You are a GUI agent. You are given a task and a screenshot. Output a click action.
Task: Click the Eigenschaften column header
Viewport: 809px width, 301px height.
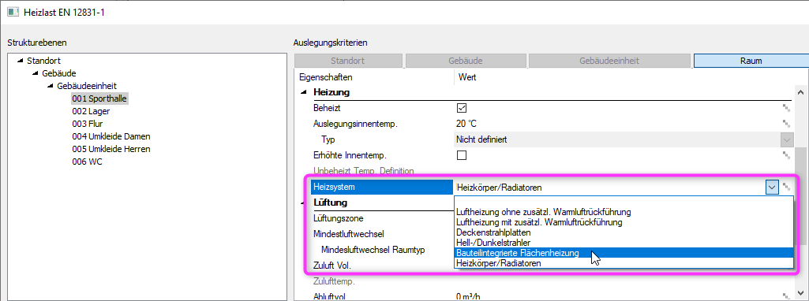click(325, 77)
